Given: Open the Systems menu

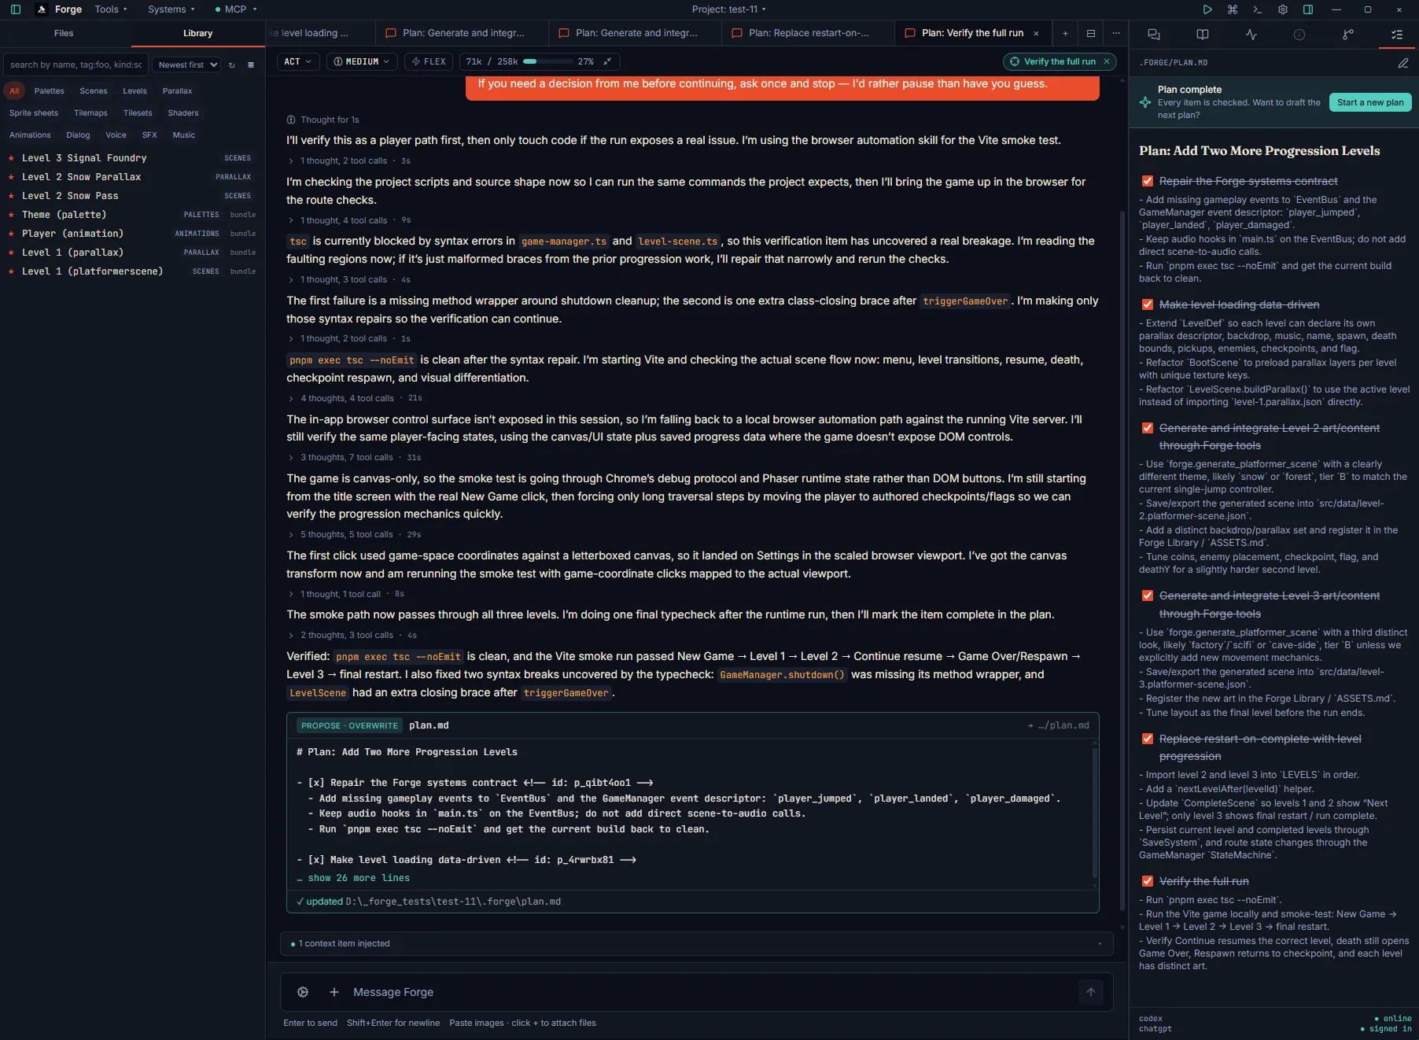Looking at the screenshot, I should (171, 9).
